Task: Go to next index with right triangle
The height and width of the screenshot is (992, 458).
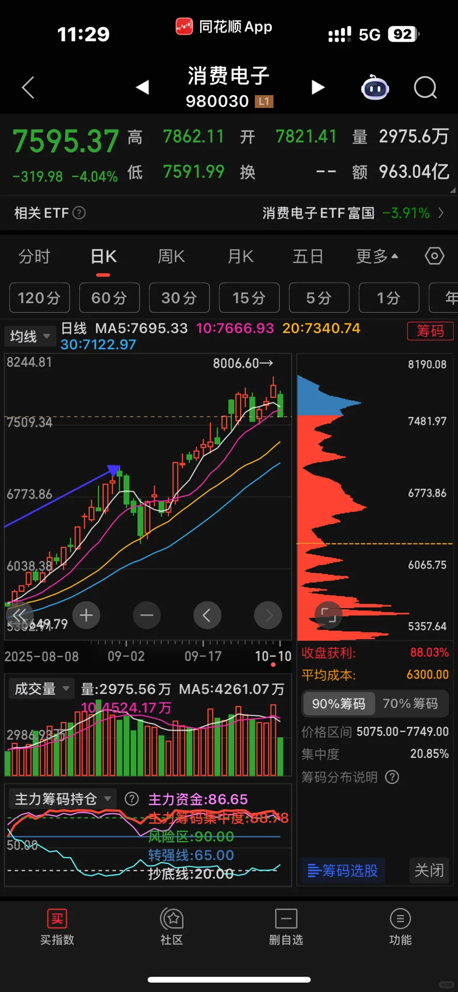Action: pyautogui.click(x=318, y=87)
